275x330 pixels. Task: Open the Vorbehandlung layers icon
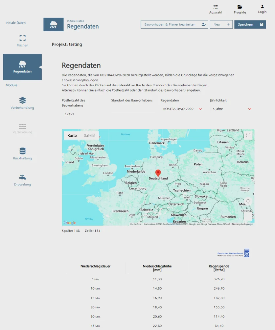click(x=22, y=100)
